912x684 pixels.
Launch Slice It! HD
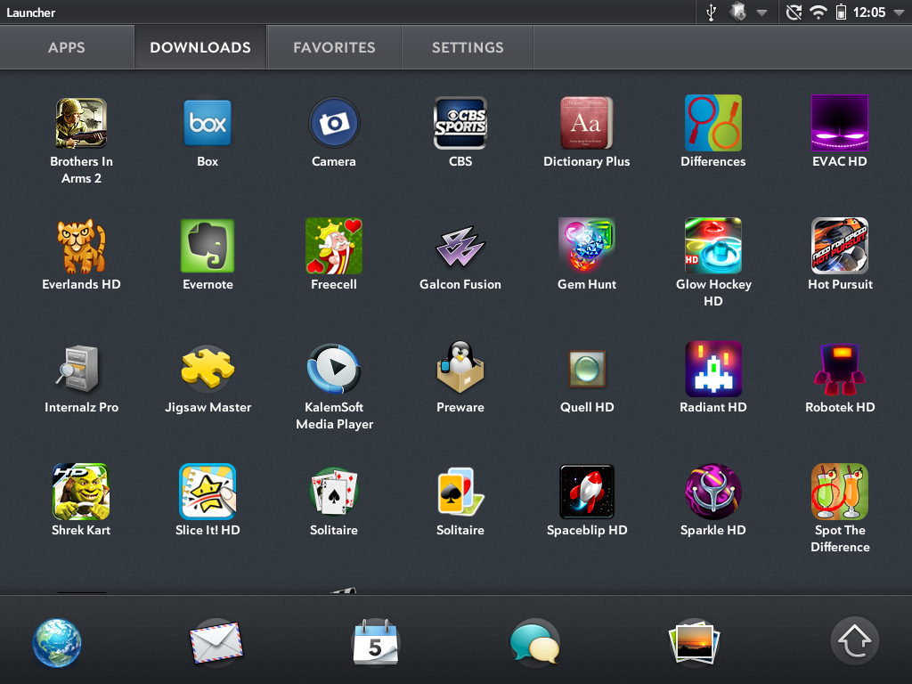pyautogui.click(x=208, y=492)
